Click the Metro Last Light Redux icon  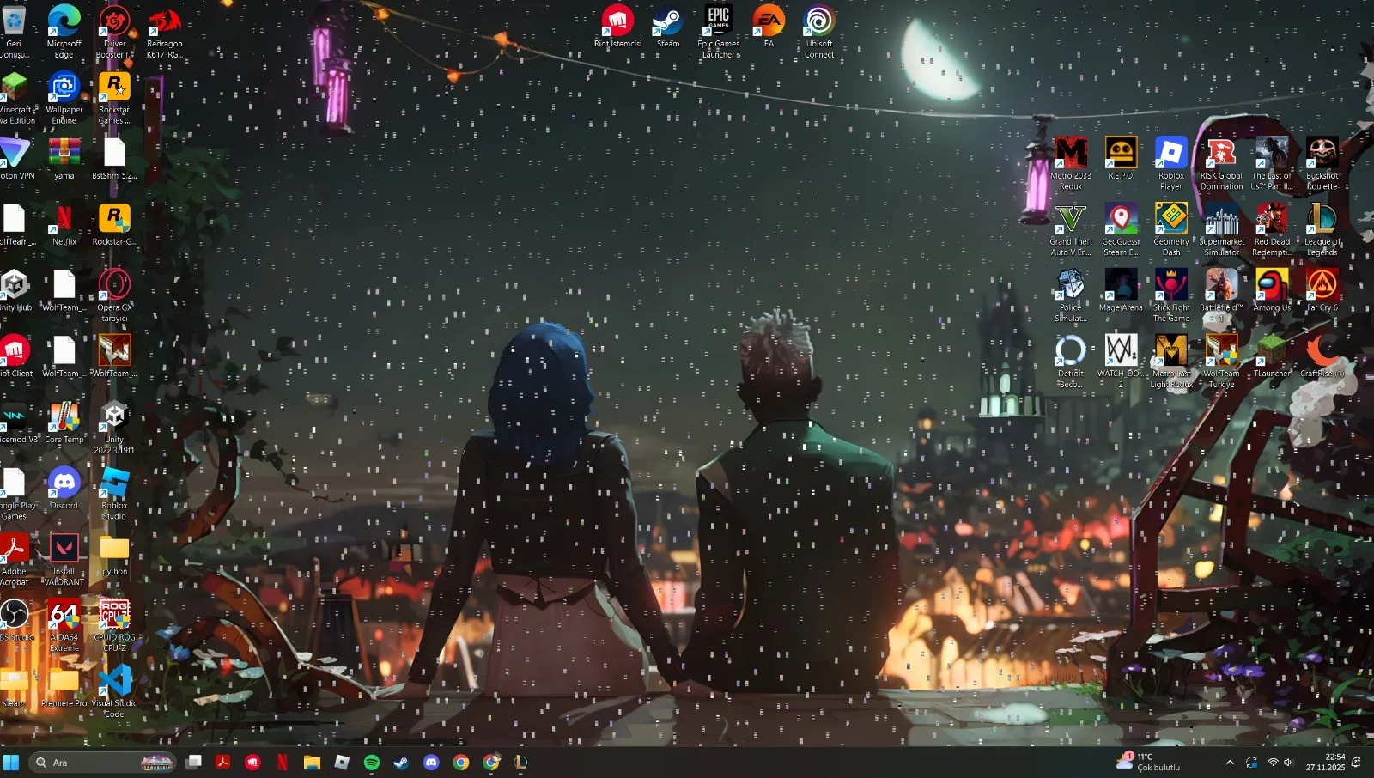coord(1171,362)
